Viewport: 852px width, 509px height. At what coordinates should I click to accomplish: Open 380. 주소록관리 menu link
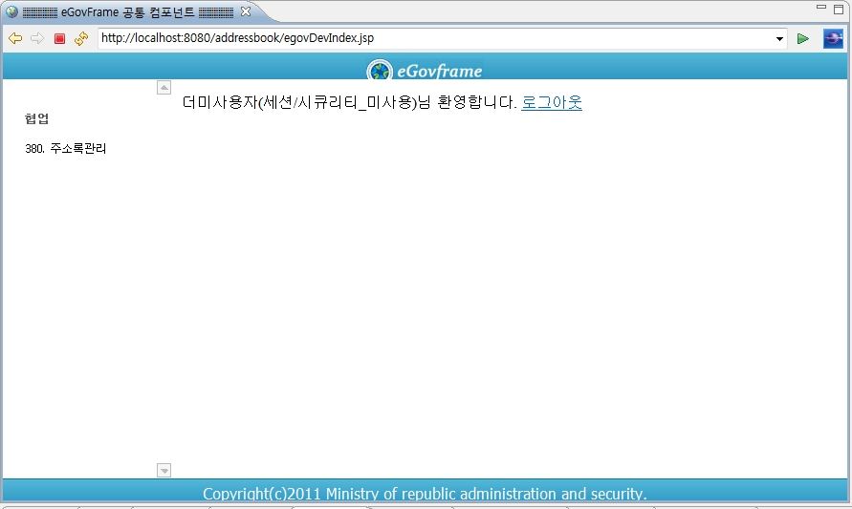[x=66, y=149]
